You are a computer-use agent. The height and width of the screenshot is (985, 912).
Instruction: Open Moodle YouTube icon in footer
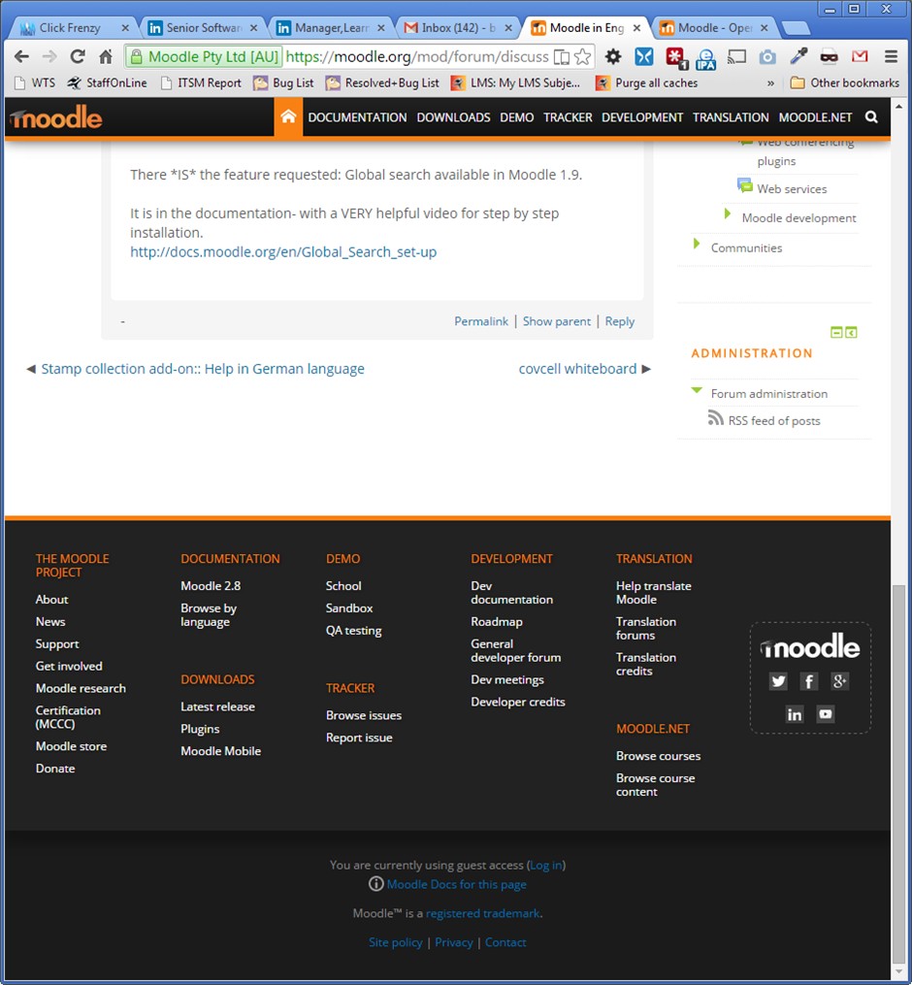coord(825,714)
